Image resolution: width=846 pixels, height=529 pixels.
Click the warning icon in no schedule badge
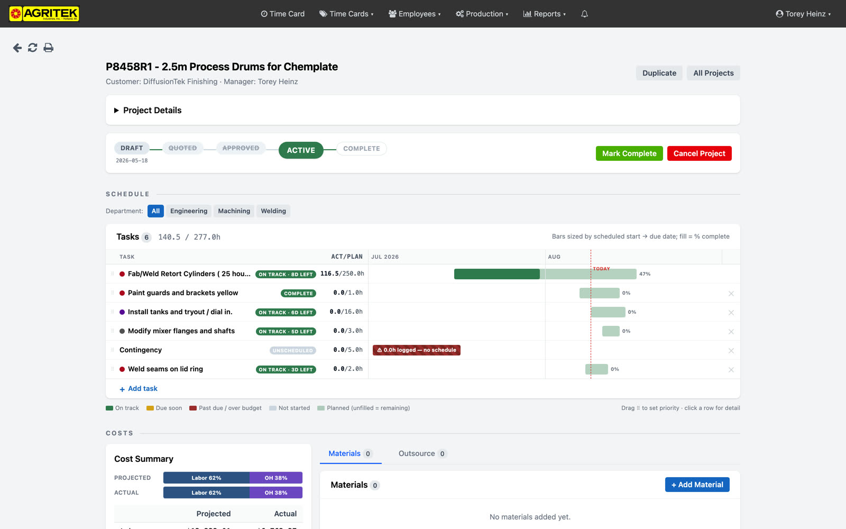[379, 350]
